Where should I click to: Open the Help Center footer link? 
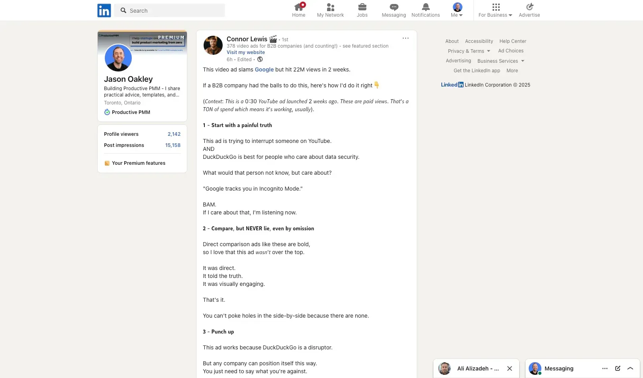(513, 41)
